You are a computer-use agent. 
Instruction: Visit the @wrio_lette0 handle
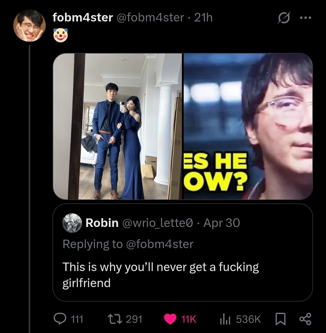[157, 223]
